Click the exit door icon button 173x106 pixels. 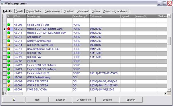click(14, 100)
